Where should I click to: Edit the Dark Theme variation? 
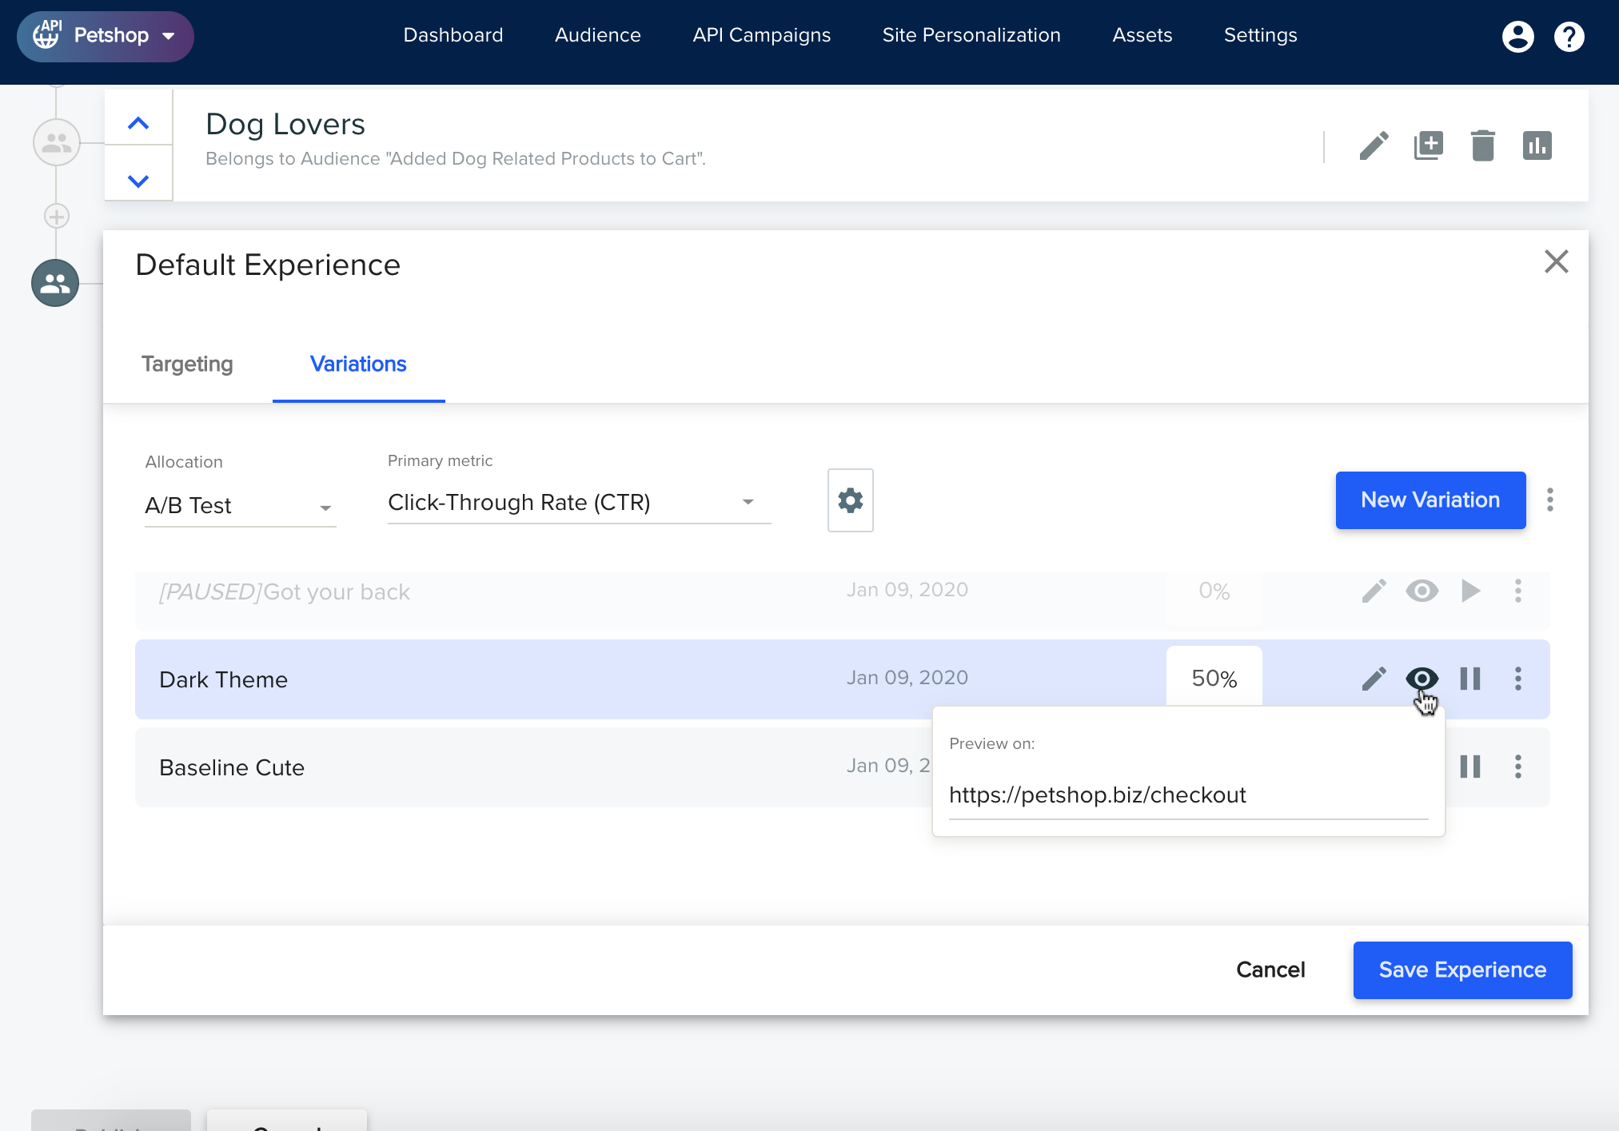point(1374,679)
